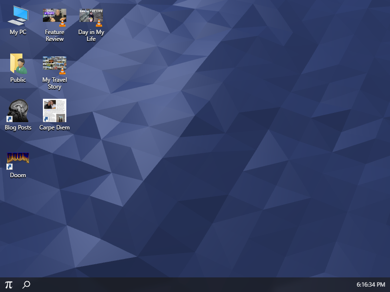Image resolution: width=390 pixels, height=292 pixels.
Task: Open the Pi start menu button
Action: [9, 285]
